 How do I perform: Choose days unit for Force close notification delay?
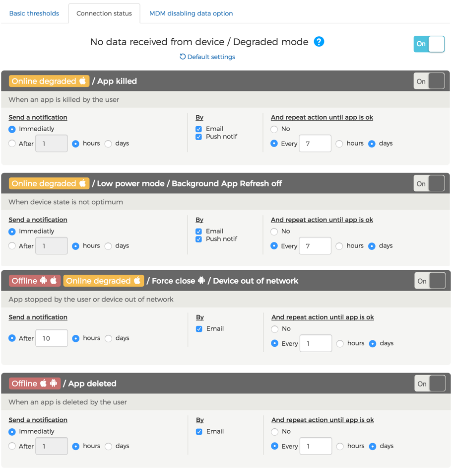click(108, 338)
